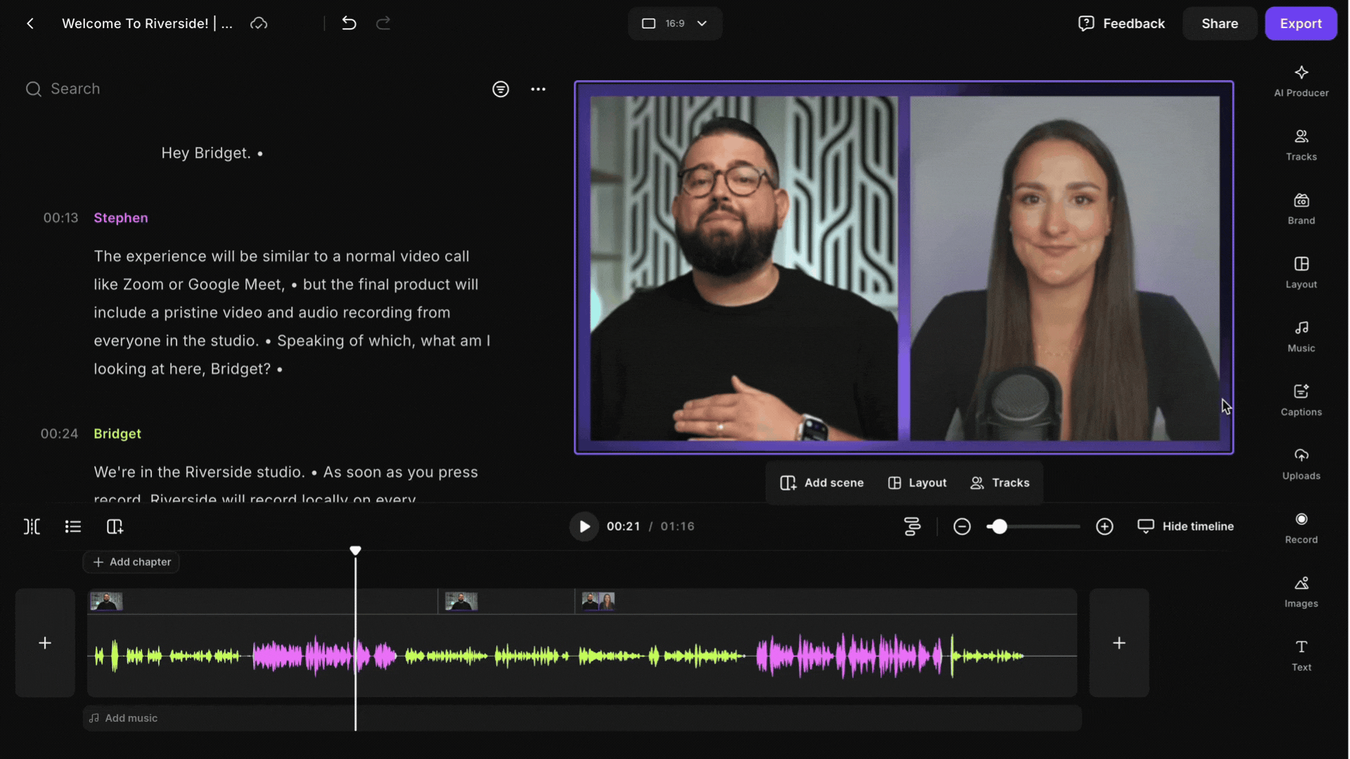Click the add scene icon in the timeline toolbar
This screenshot has height=759, width=1350.
pos(115,526)
